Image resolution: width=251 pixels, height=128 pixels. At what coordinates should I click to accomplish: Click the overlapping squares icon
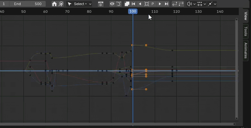click(x=127, y=4)
